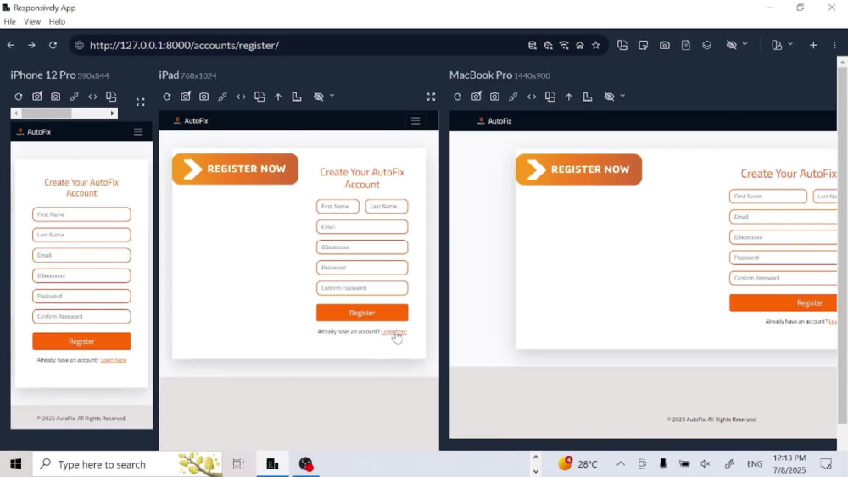848x477 pixels.
Task: Toggle rulers for the MacBook Pro preview
Action: point(588,97)
